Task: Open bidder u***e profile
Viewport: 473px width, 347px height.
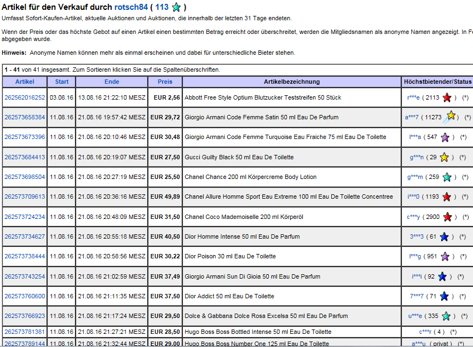Action: point(415,316)
